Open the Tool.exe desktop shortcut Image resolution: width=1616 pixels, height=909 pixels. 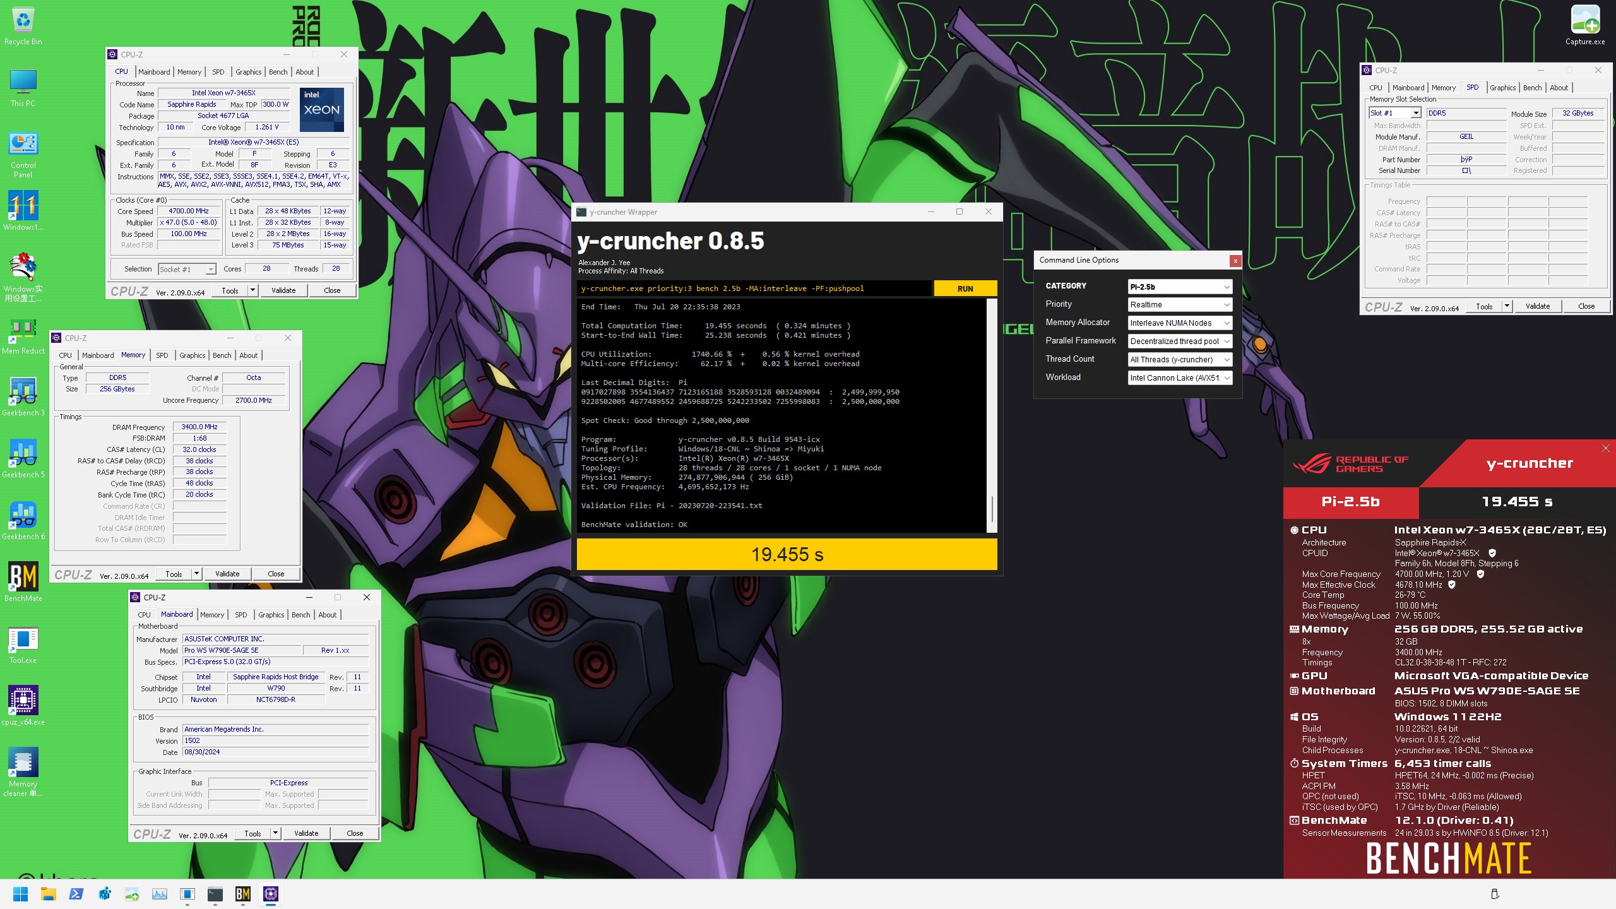23,645
